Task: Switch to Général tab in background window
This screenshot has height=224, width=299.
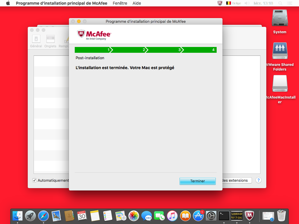Action: tap(36, 41)
